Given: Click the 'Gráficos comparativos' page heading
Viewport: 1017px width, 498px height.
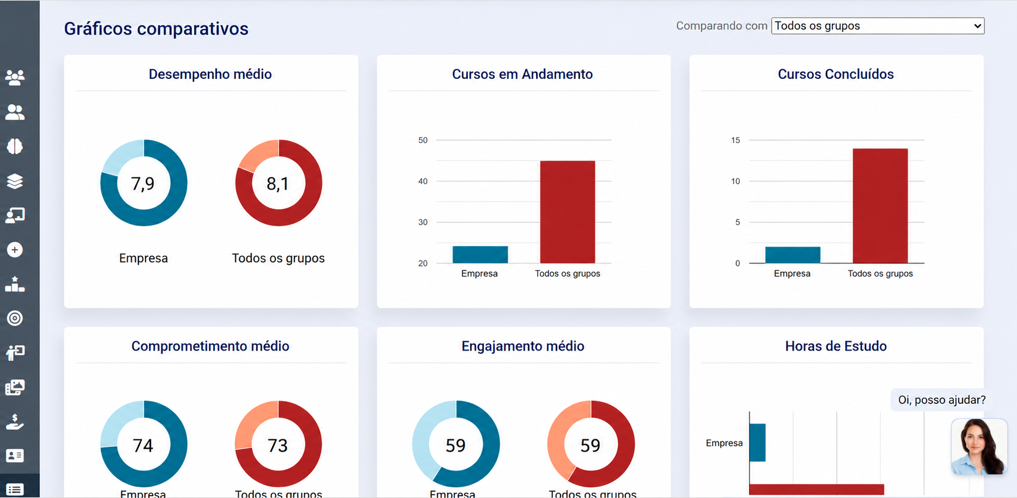Looking at the screenshot, I should tap(156, 28).
